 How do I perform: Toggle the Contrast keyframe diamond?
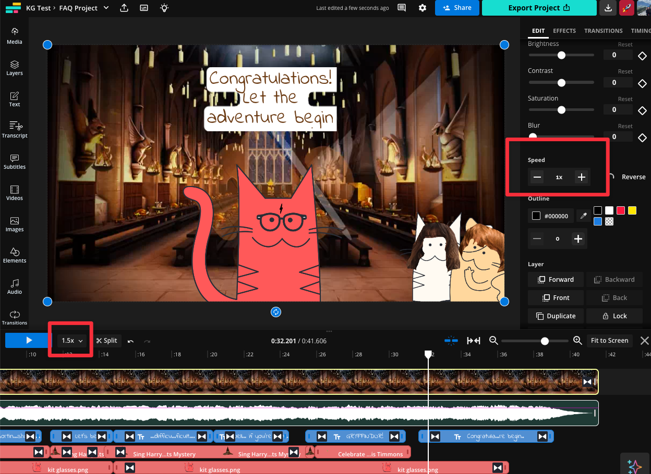643,83
